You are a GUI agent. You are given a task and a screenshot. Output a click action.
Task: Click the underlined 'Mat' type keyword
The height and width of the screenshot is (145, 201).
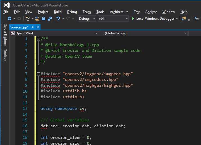click(44, 126)
